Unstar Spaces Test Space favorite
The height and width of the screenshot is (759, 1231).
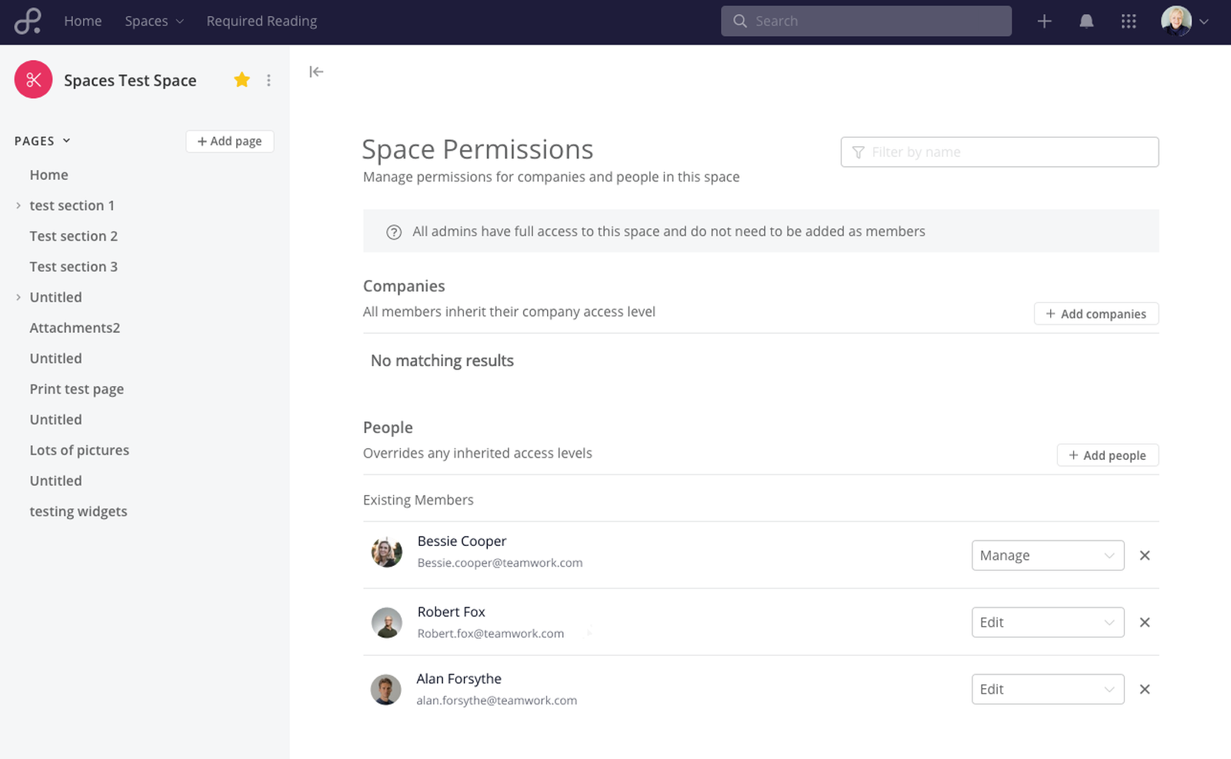tap(242, 80)
